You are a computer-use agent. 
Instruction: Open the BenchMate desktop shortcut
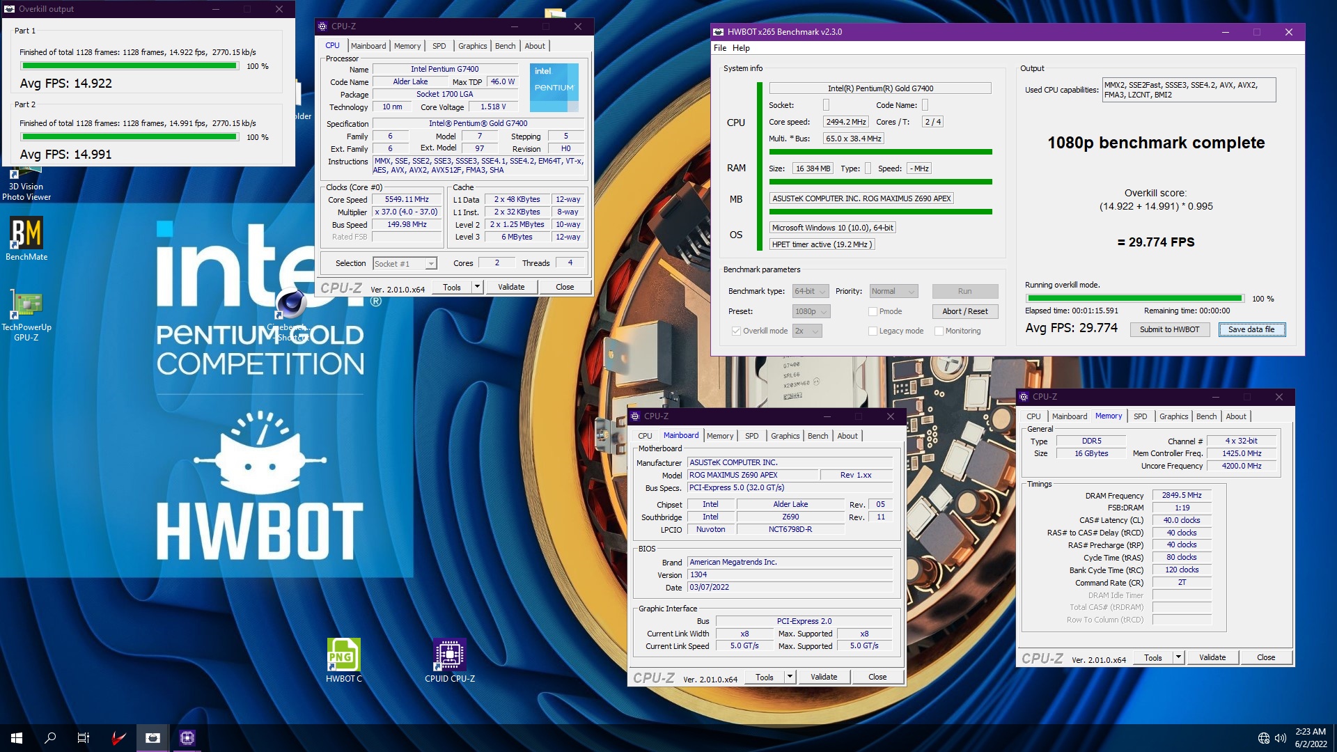pos(26,239)
